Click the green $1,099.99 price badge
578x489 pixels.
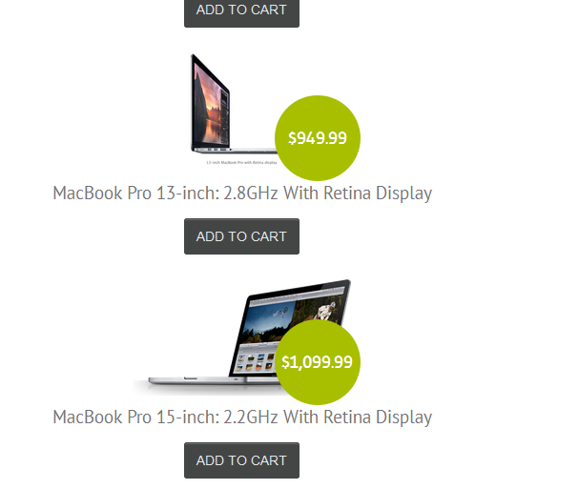coord(318,362)
